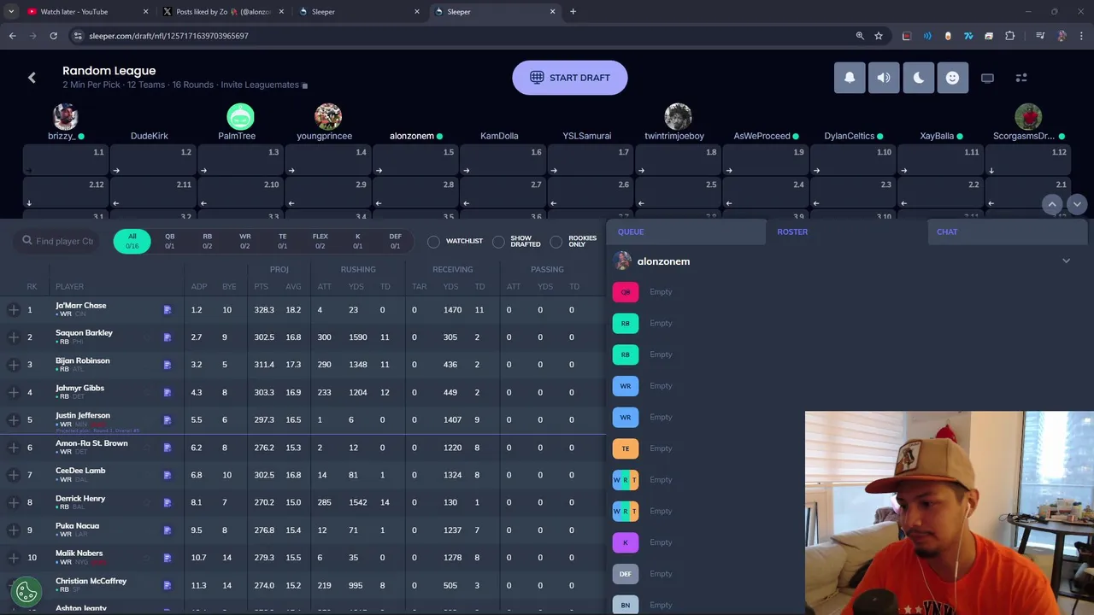Screen dimensions: 1094x615
Task: Add Ja'Marr Chase to queue with plus icon
Action: click(x=14, y=310)
